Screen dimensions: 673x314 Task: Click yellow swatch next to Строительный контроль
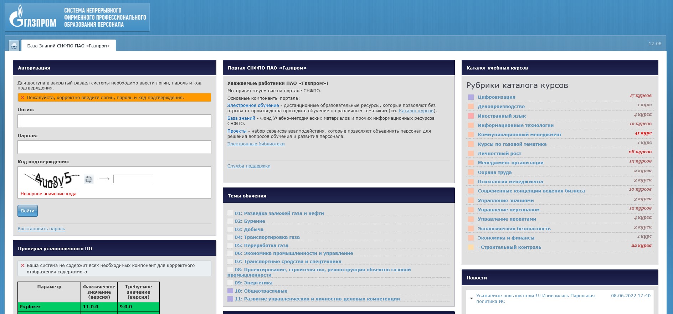(x=471, y=247)
